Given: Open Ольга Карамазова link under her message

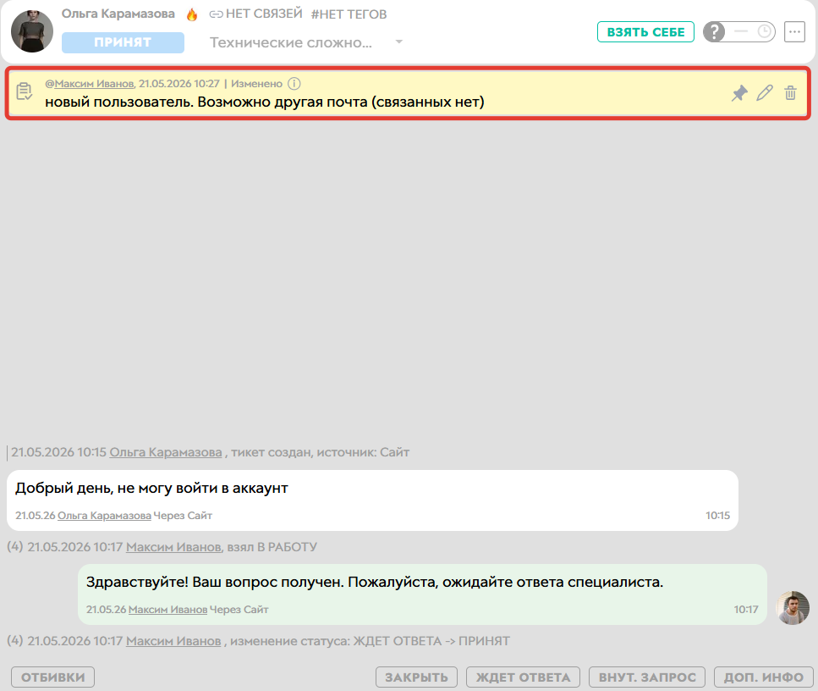Looking at the screenshot, I should point(104,516).
